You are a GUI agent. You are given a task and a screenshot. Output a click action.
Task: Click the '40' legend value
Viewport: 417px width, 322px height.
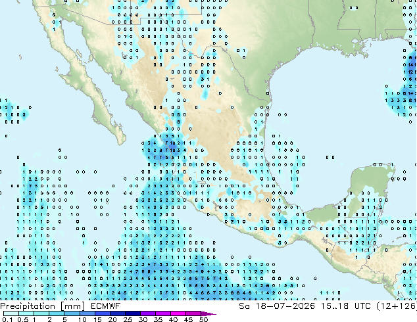173,319
